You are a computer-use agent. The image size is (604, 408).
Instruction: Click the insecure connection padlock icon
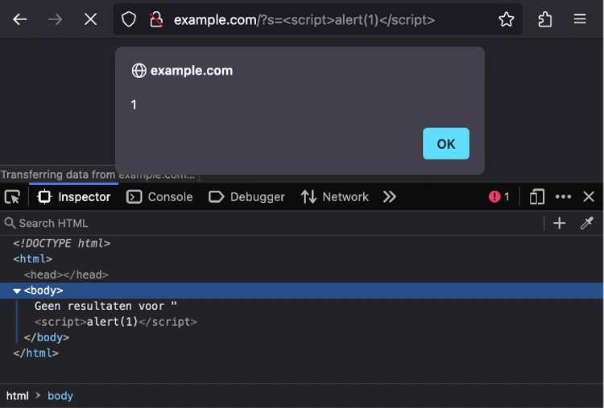[x=156, y=19]
